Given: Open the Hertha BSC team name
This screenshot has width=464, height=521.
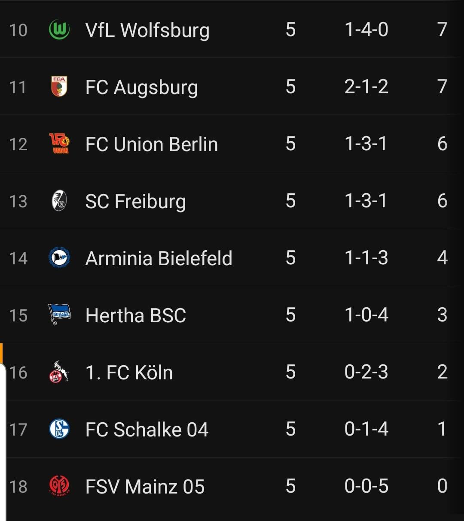Looking at the screenshot, I should coord(136,315).
